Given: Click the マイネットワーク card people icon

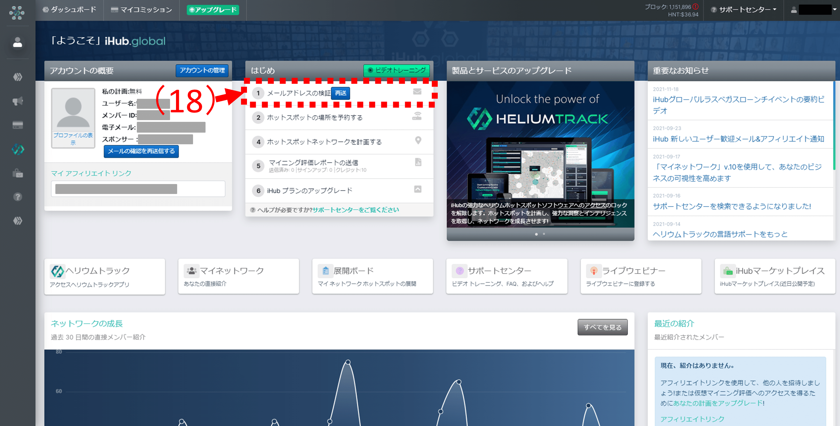Looking at the screenshot, I should click(x=191, y=271).
